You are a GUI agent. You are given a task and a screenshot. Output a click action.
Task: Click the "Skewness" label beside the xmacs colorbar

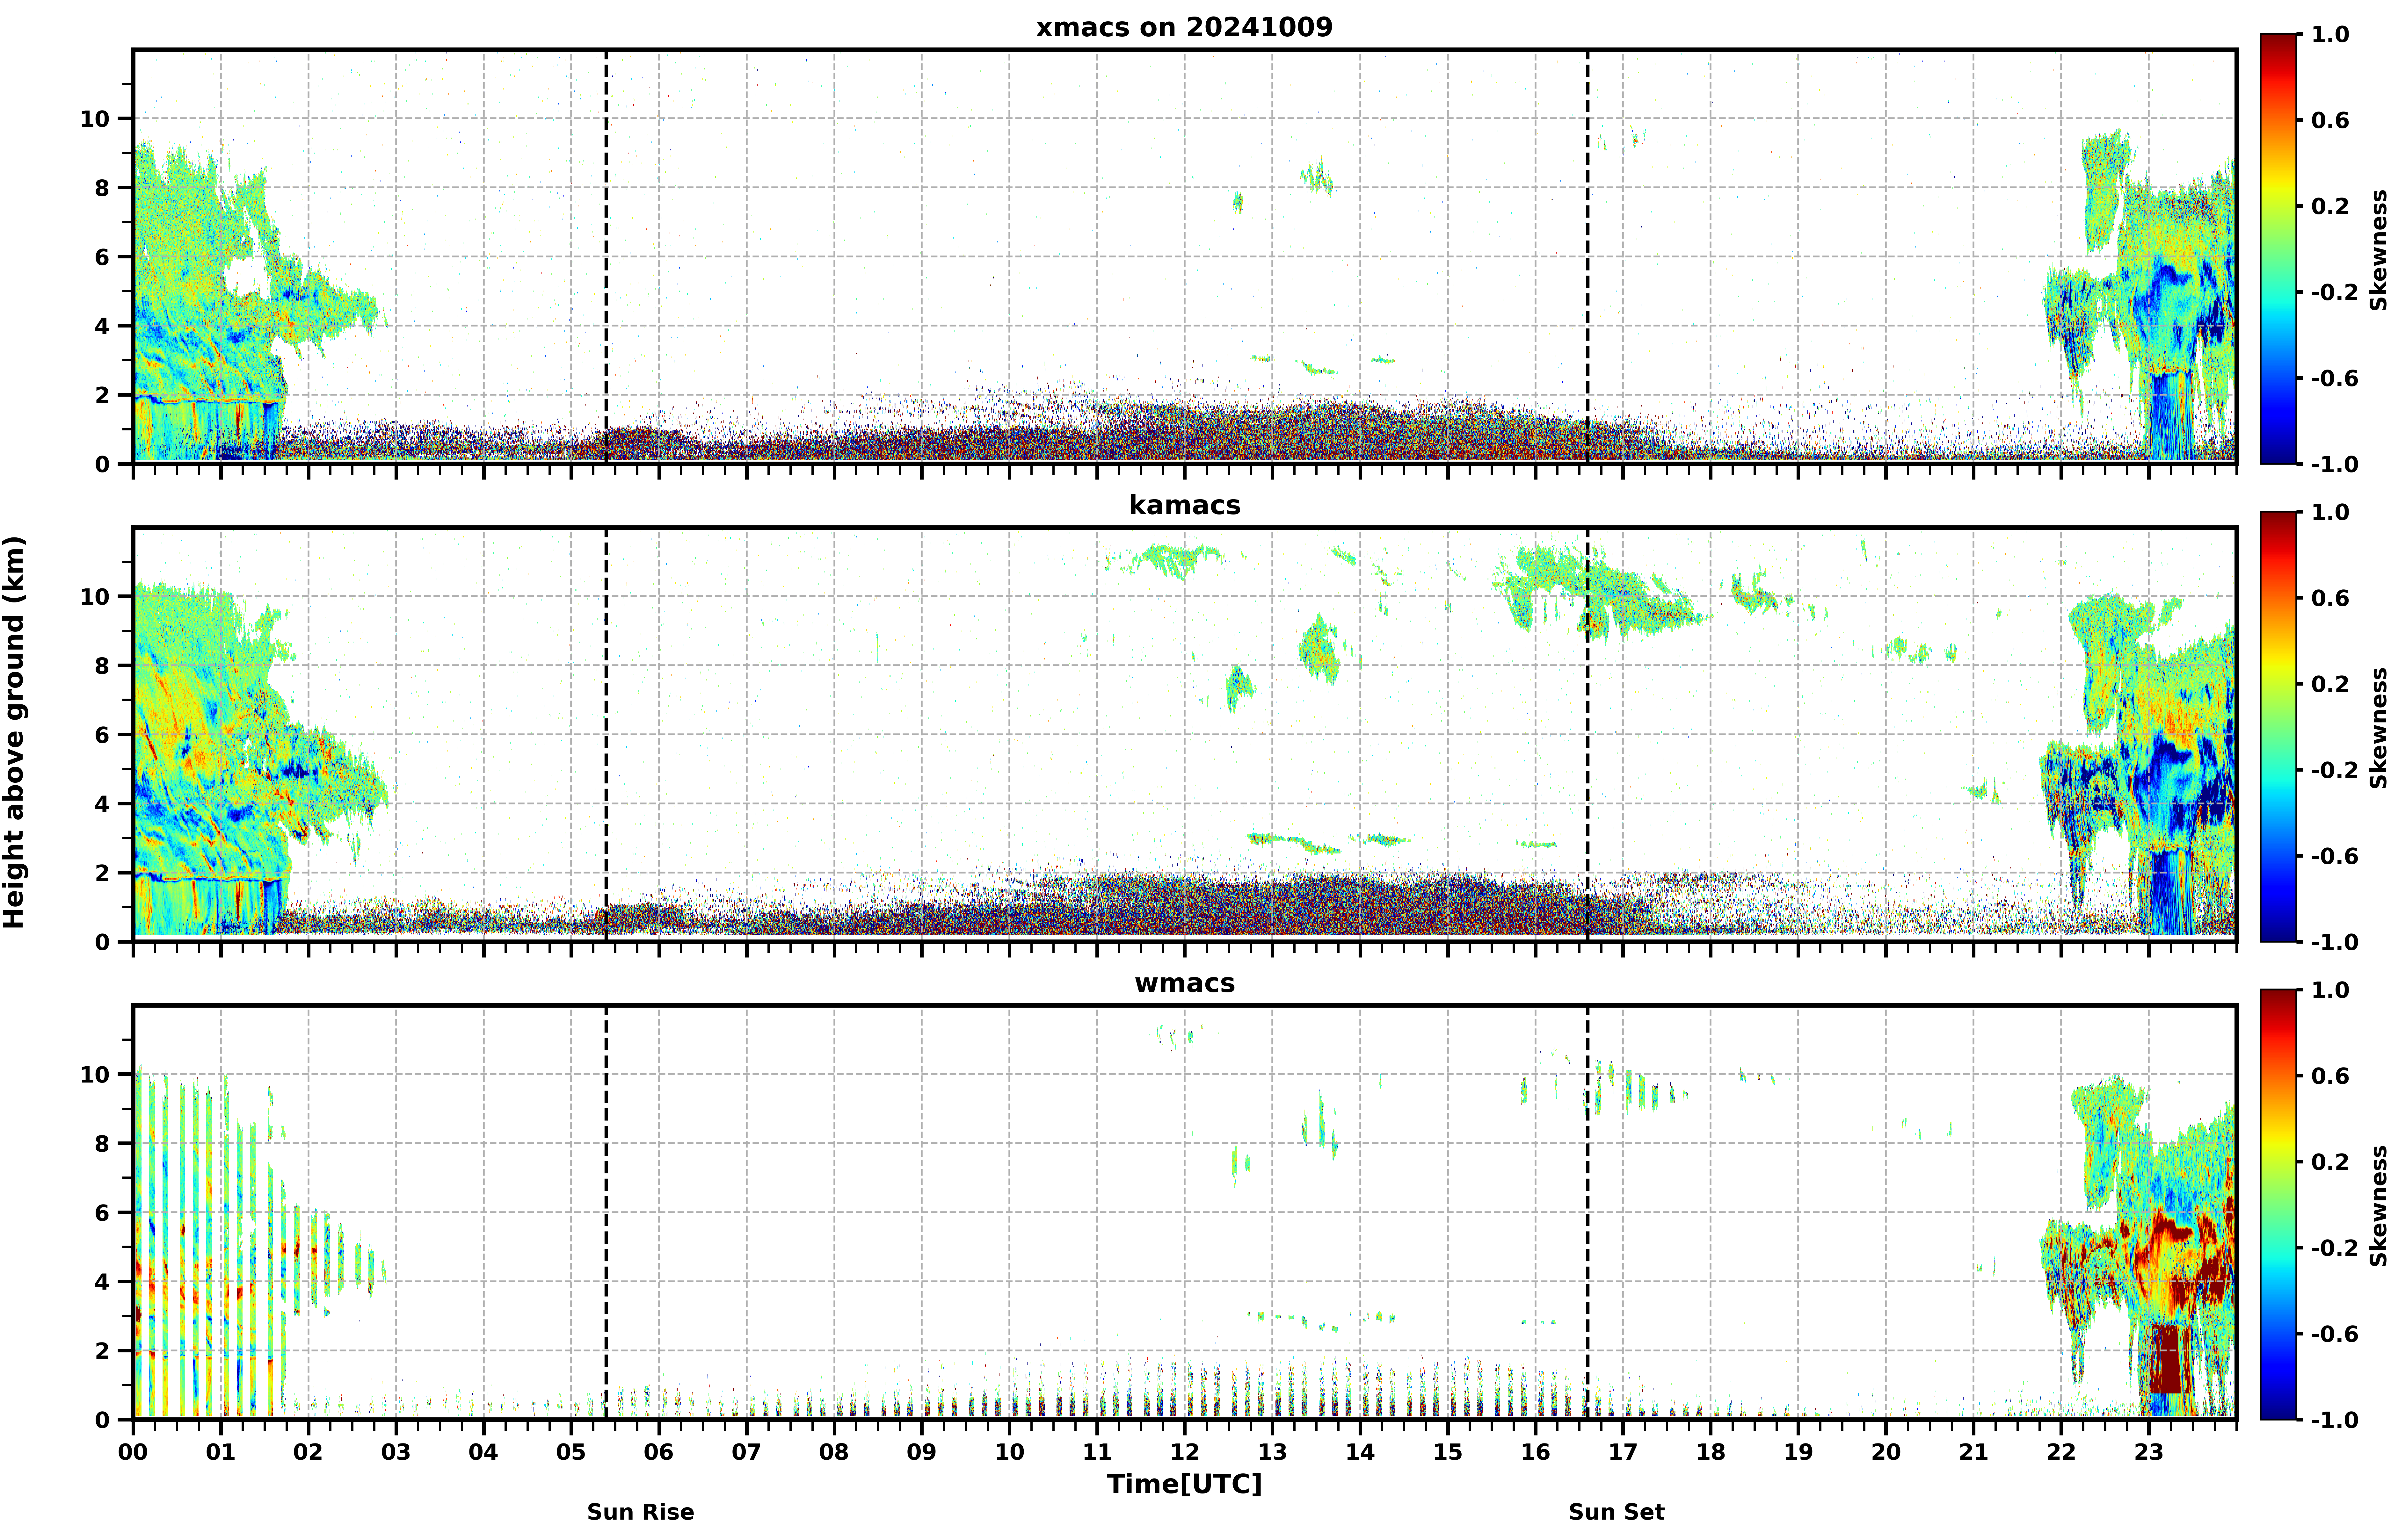coord(2379,250)
